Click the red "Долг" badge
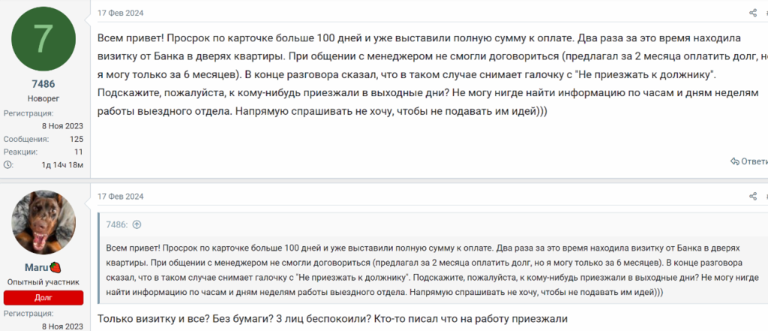768x331 pixels. pyautogui.click(x=45, y=296)
